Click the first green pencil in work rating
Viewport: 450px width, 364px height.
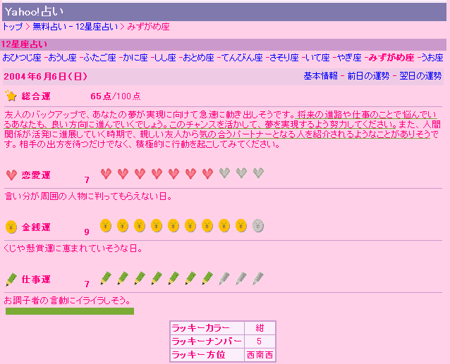[106, 278]
